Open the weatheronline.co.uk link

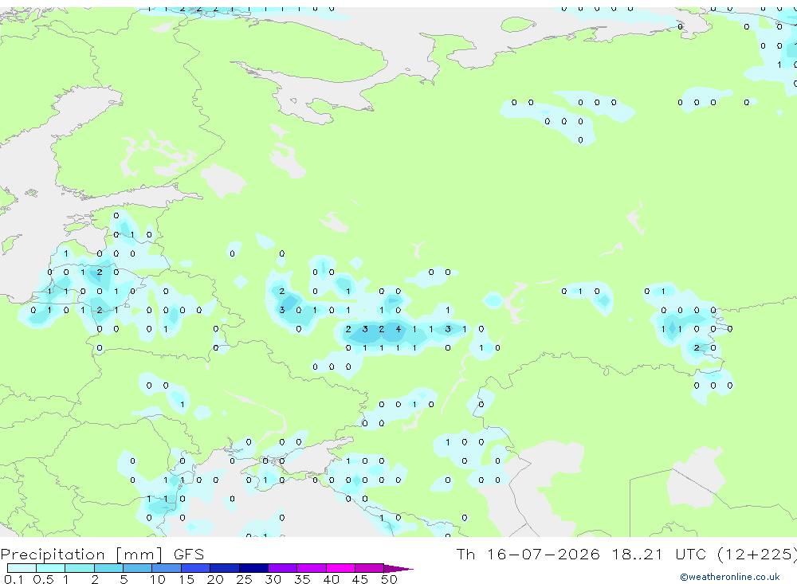[x=730, y=577]
